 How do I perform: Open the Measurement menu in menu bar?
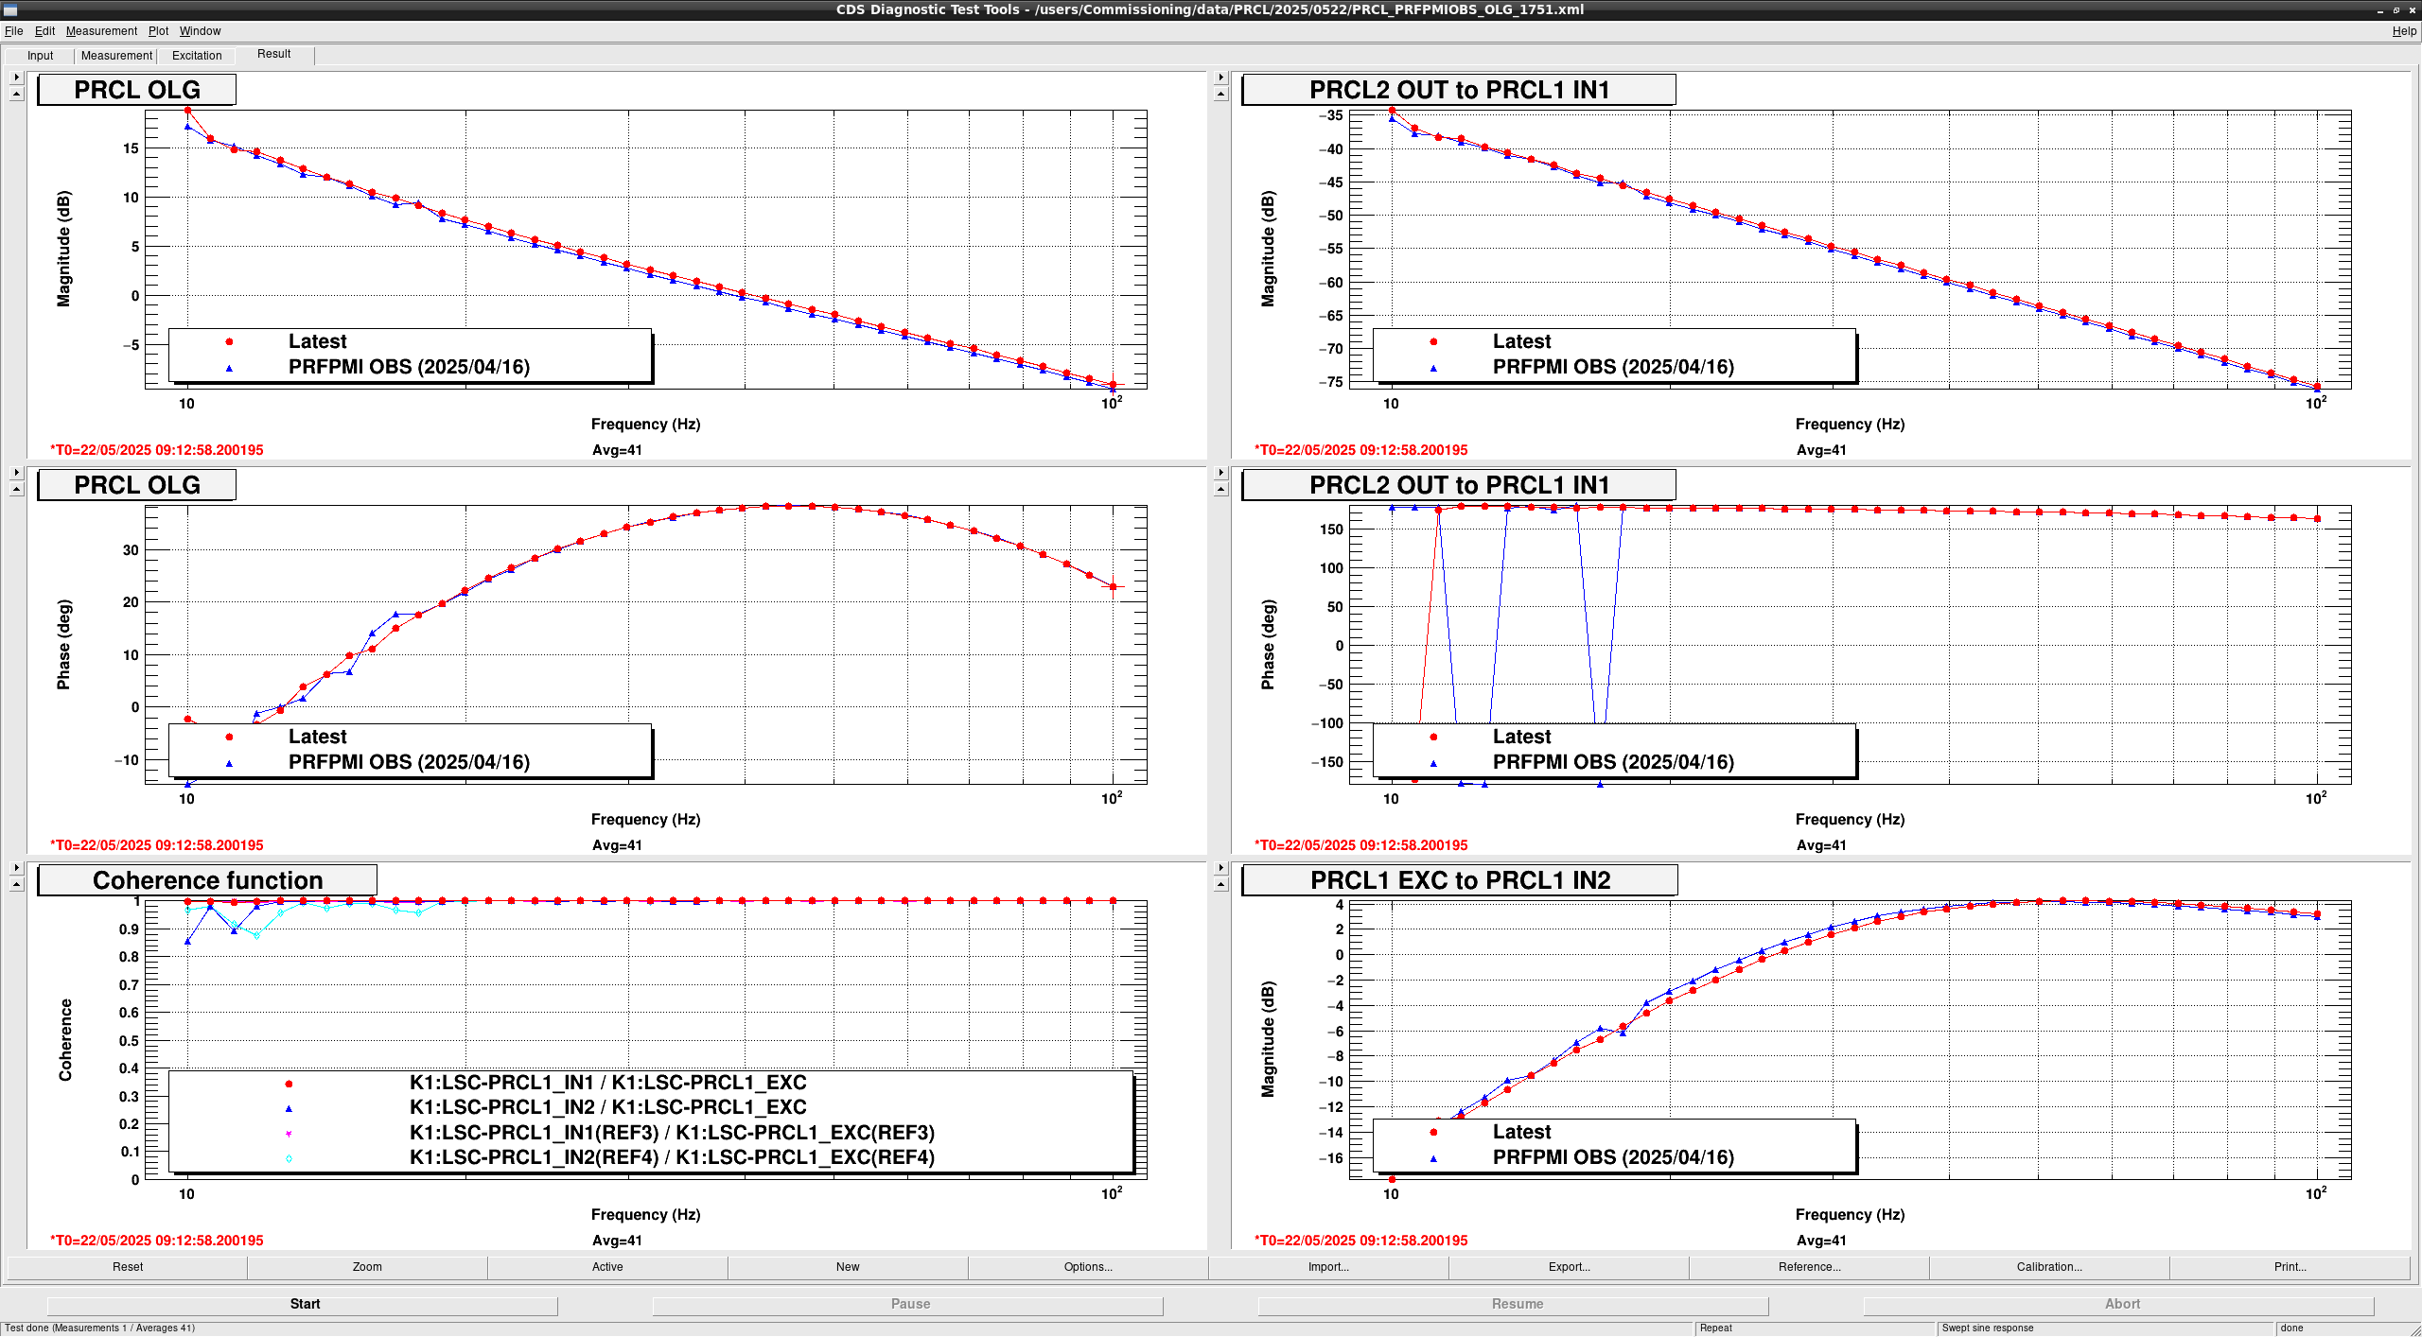click(x=101, y=31)
